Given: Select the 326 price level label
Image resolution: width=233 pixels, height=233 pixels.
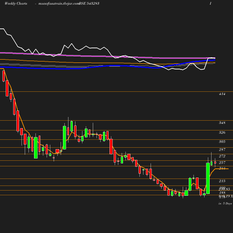Looking at the screenshot, I should [222, 132].
